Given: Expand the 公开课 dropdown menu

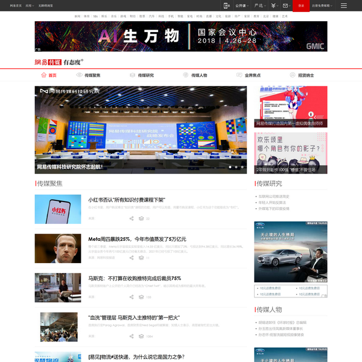Looking at the screenshot, I should point(242,5).
